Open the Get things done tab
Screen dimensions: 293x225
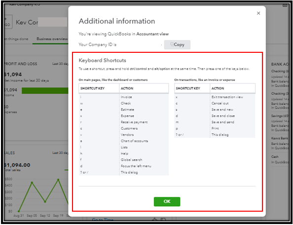(16, 39)
